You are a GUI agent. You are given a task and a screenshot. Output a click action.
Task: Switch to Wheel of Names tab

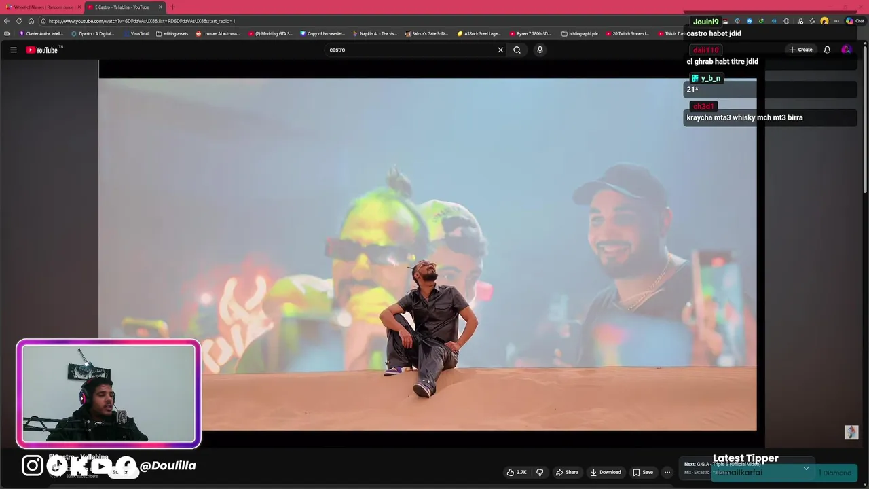[x=43, y=7]
